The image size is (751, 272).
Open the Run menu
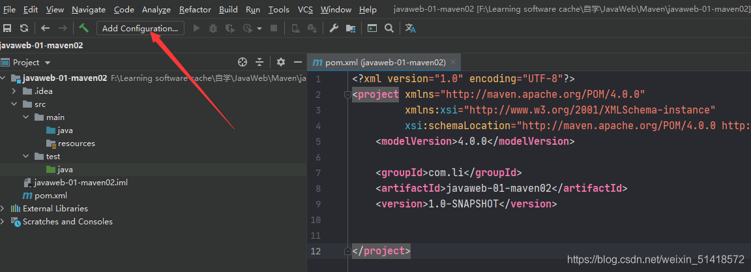[253, 10]
